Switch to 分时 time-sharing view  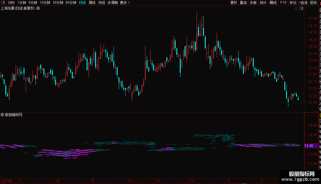pyautogui.click(x=11, y=3)
